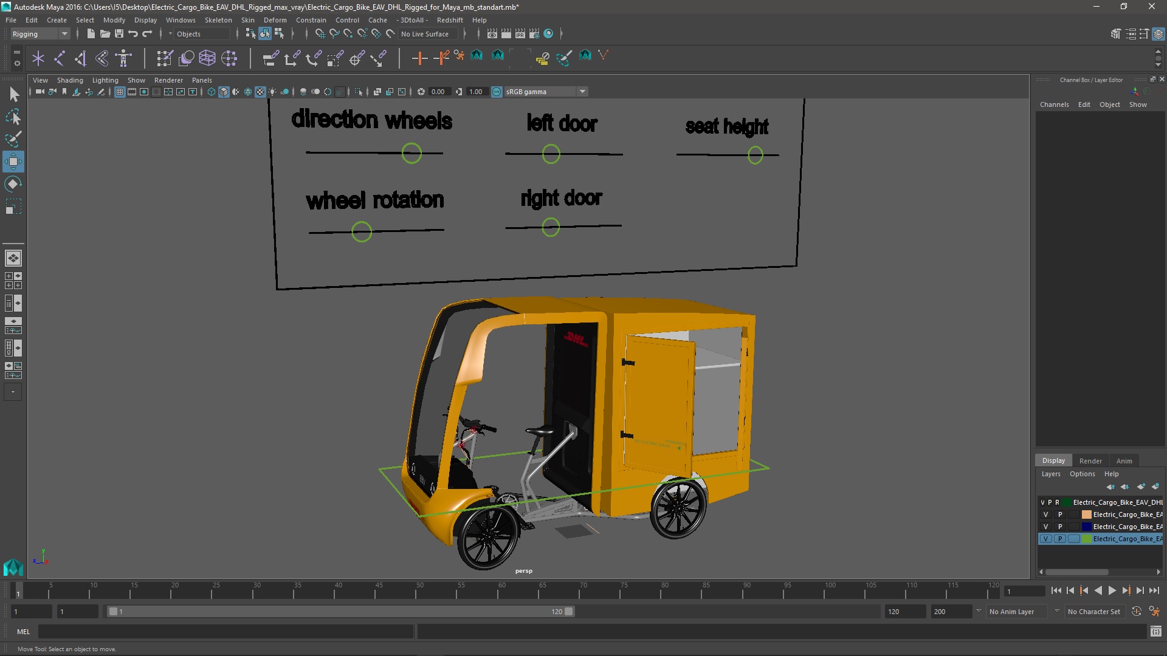The image size is (1167, 656).
Task: Create a new scene file
Action: pyautogui.click(x=91, y=33)
